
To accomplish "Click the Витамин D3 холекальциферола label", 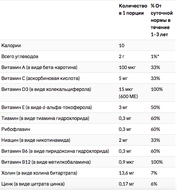I will click(x=46, y=89).
